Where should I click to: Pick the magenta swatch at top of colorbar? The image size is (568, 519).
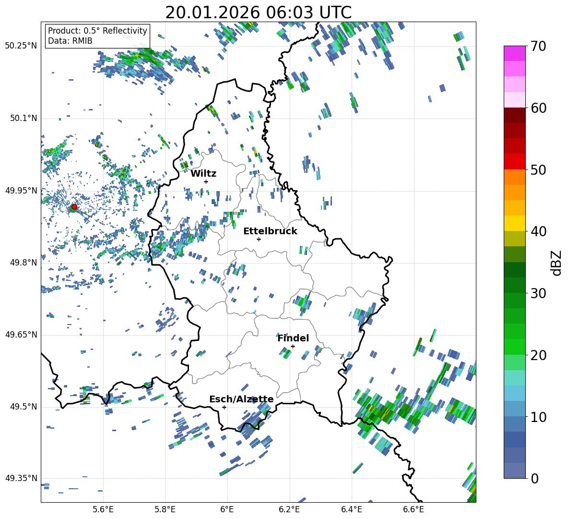coord(515,53)
